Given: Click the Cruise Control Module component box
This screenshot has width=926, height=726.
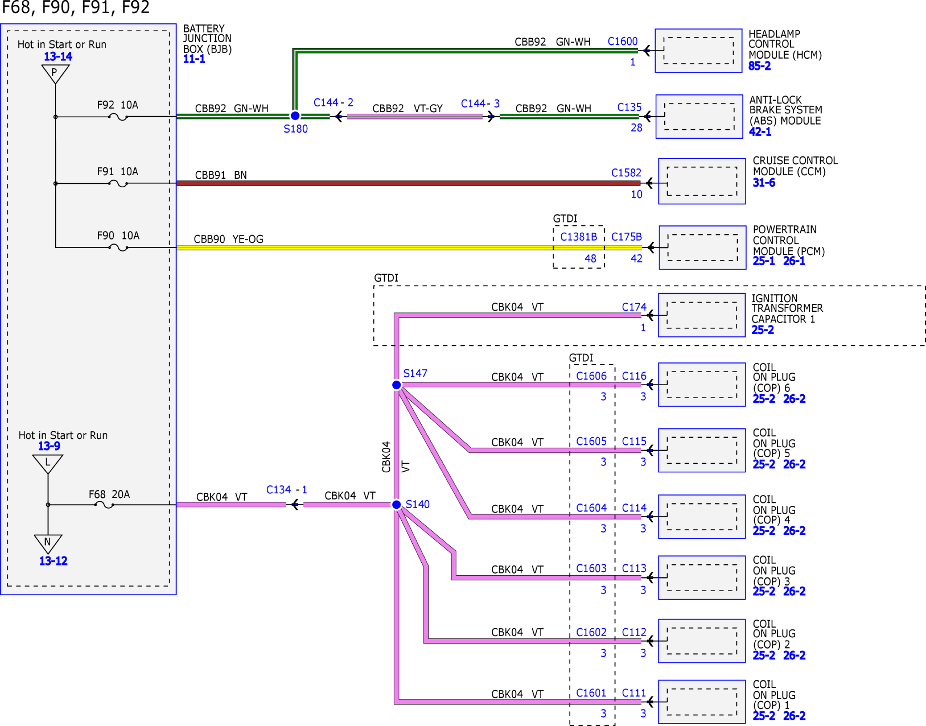Looking at the screenshot, I should pyautogui.click(x=702, y=181).
